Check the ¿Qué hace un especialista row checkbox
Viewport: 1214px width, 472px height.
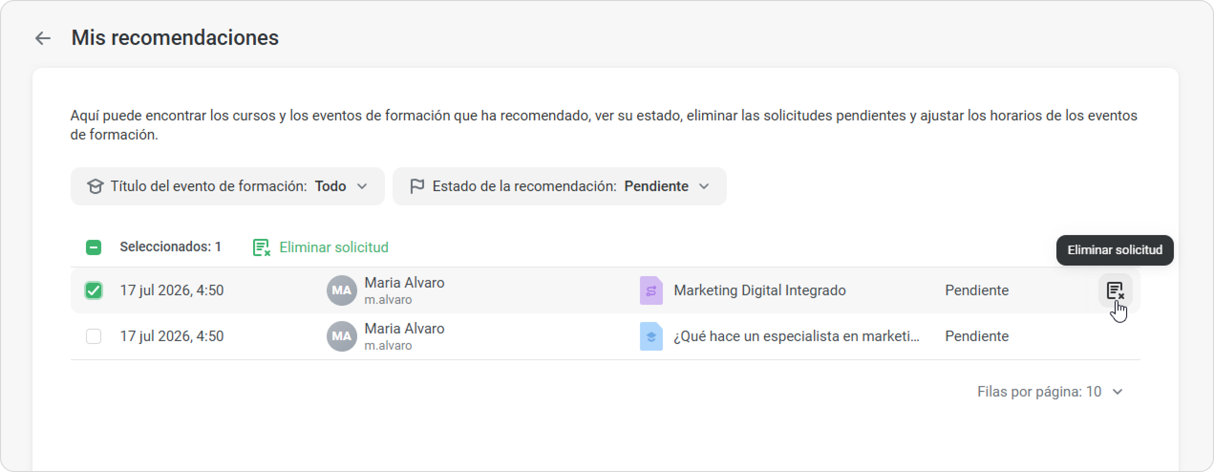[x=94, y=336]
